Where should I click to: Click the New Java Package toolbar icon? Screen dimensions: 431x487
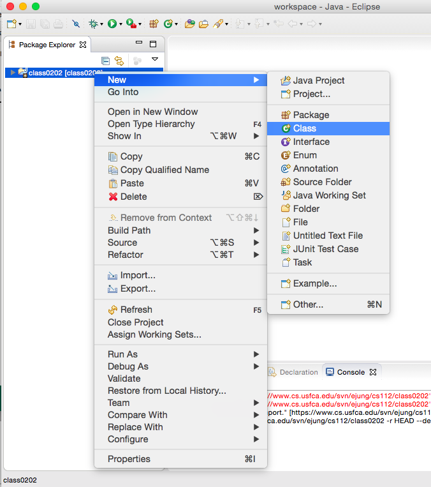pyautogui.click(x=154, y=24)
